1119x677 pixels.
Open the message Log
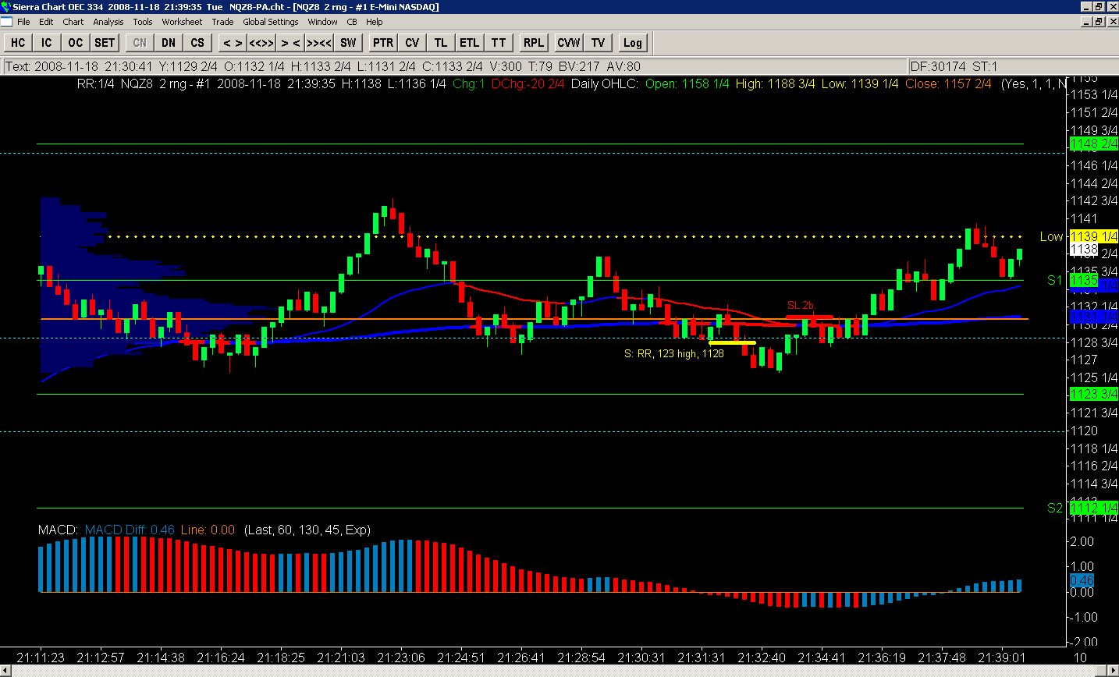pyautogui.click(x=632, y=43)
